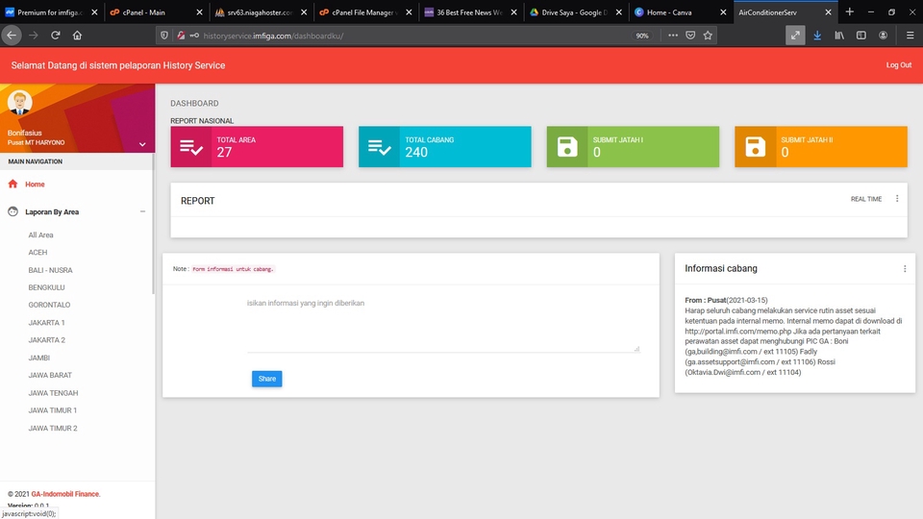Viewport: 923px width, 519px height.
Task: Switch to the Drive Saya Google Drive tab
Action: (574, 12)
